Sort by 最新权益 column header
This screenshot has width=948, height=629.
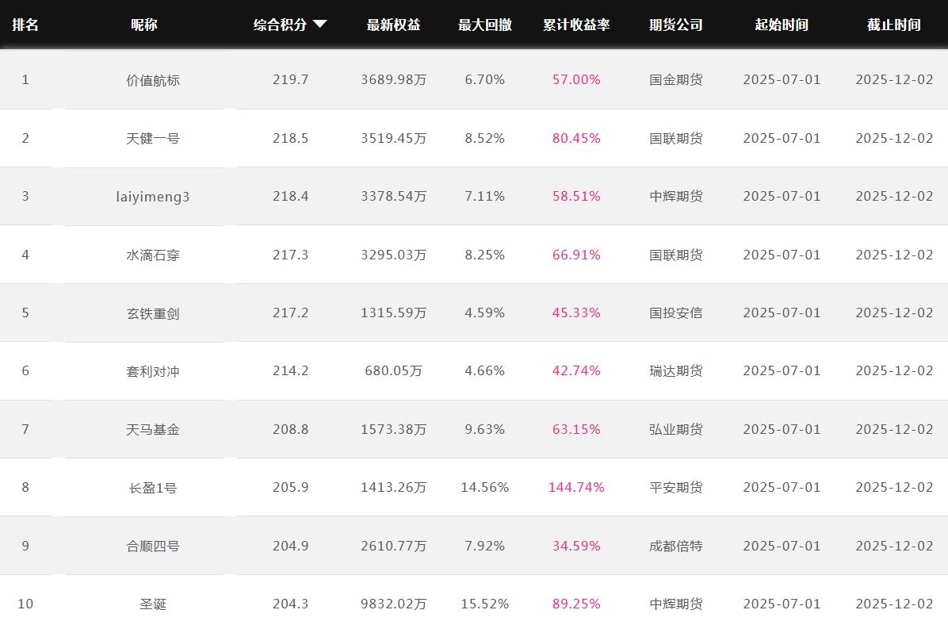tap(393, 25)
